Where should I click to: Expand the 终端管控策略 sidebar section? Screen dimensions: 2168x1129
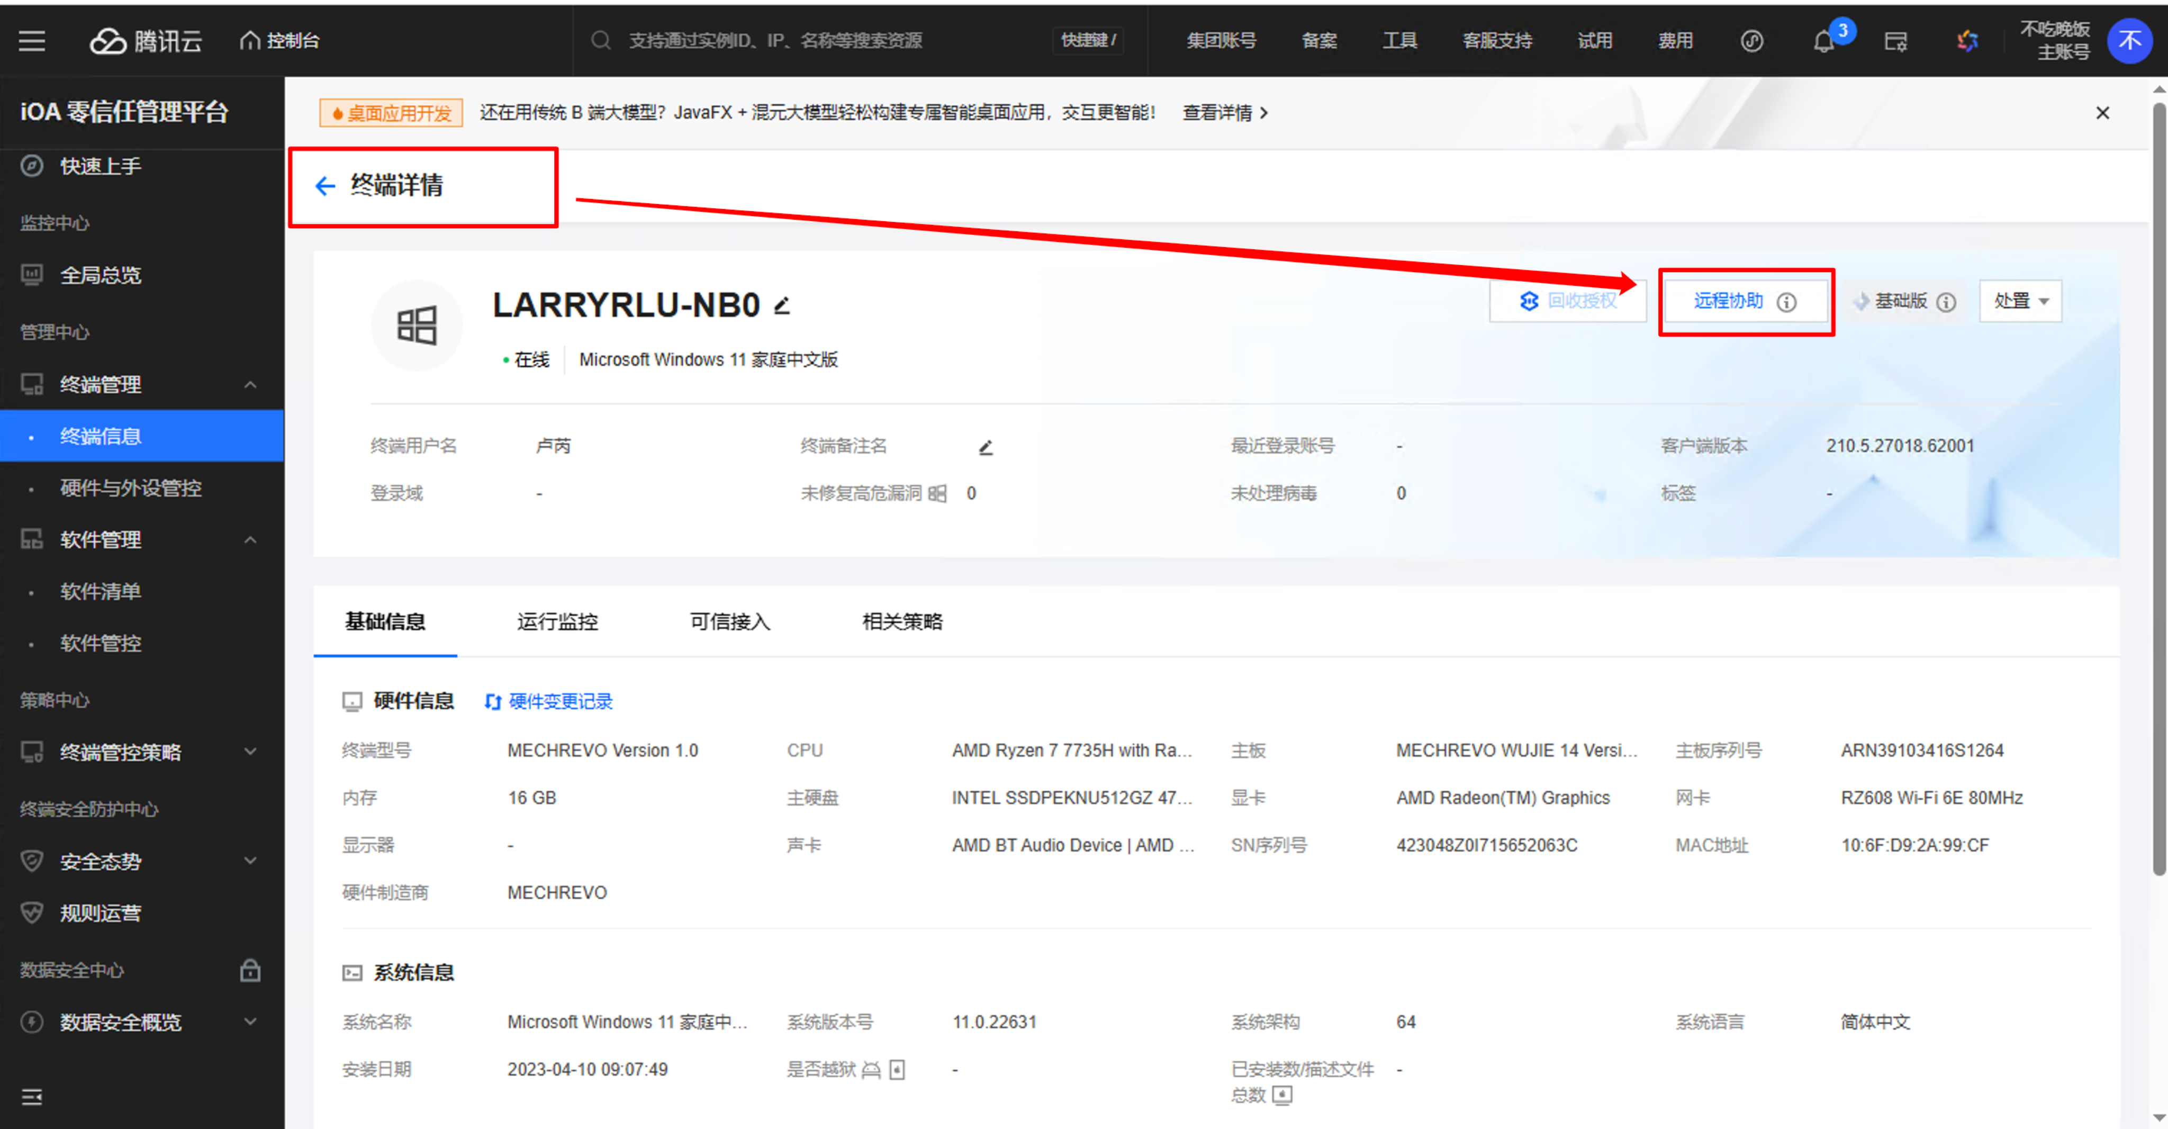(x=250, y=752)
